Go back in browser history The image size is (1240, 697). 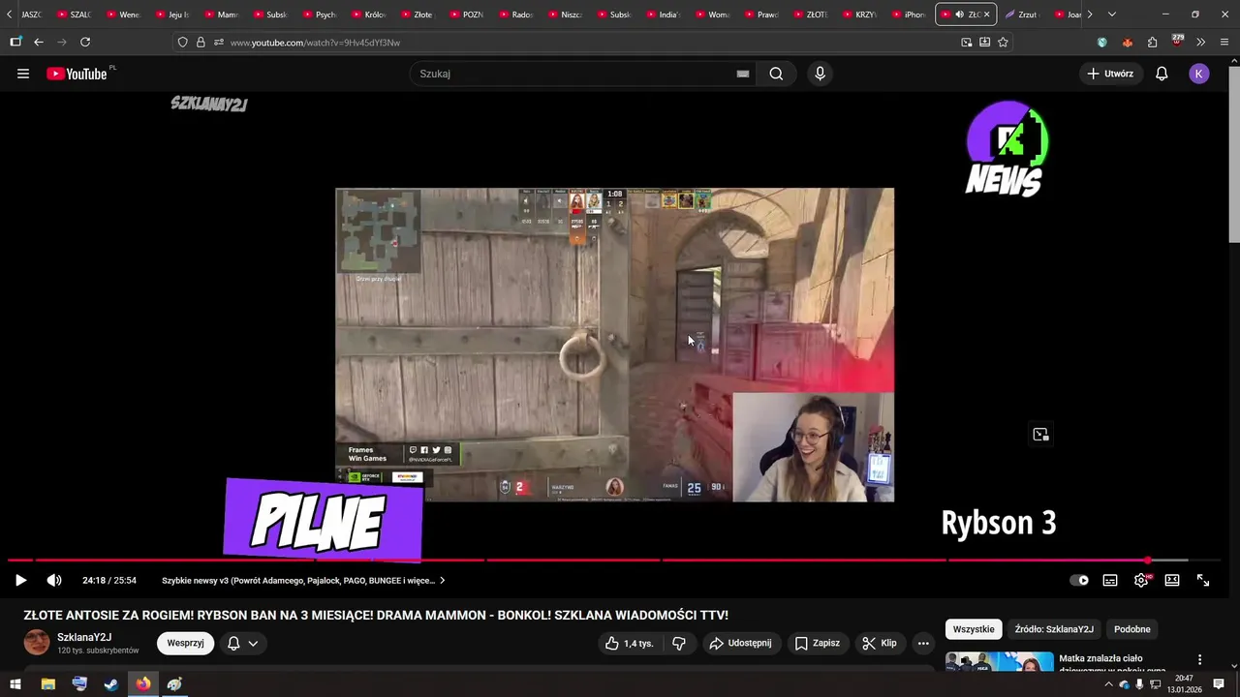coord(39,42)
